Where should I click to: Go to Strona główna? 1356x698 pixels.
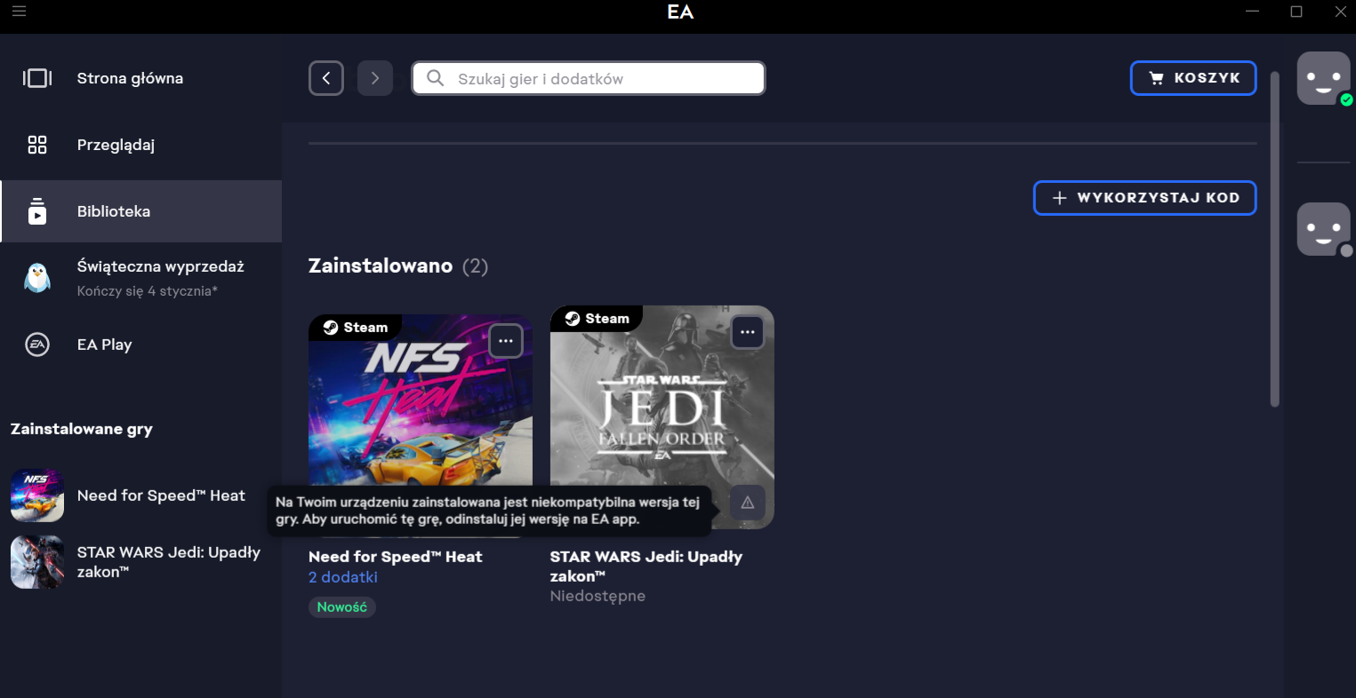click(x=130, y=78)
